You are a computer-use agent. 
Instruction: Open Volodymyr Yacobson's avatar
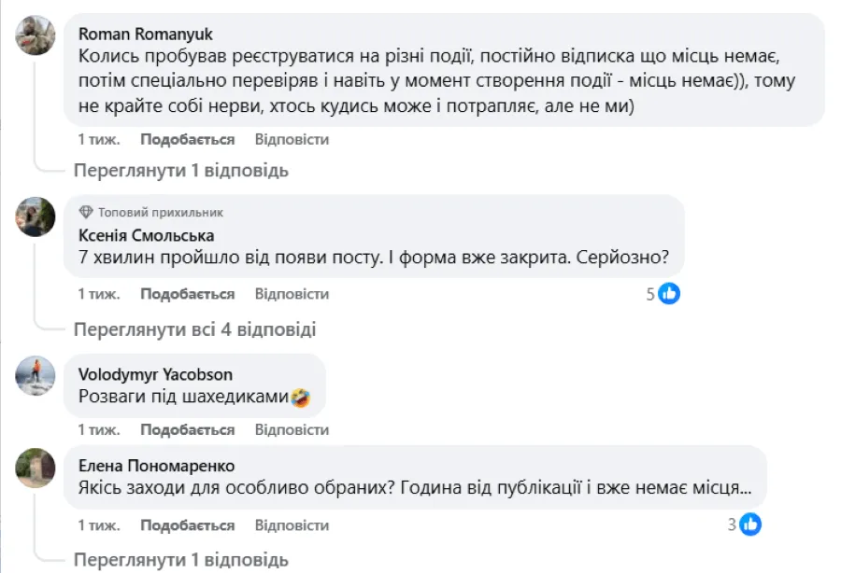coord(34,376)
